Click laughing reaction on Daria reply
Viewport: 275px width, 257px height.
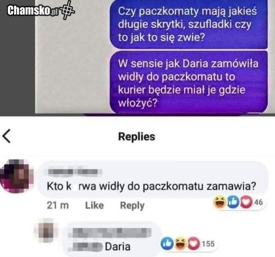click(x=181, y=243)
